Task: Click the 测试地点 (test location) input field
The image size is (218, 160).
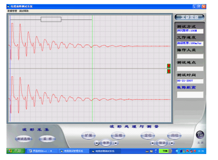Action: point(190,69)
